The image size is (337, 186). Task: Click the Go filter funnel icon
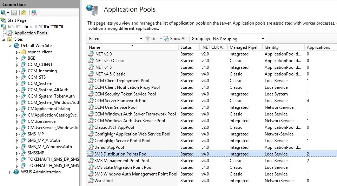tap(147, 39)
